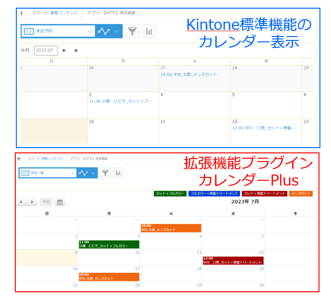This screenshot has height=300, width=331.
Task: Open orange 18:00 event on the 17th
Action: pyautogui.click(x=109, y=277)
